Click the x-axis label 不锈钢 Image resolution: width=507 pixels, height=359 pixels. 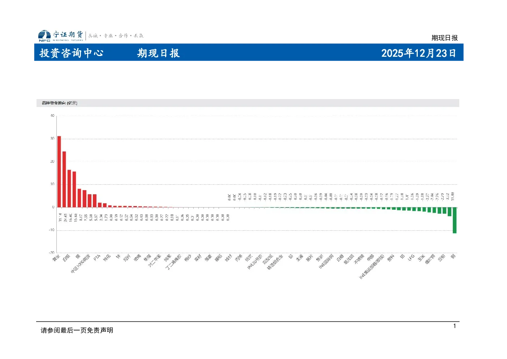[x=359, y=260]
